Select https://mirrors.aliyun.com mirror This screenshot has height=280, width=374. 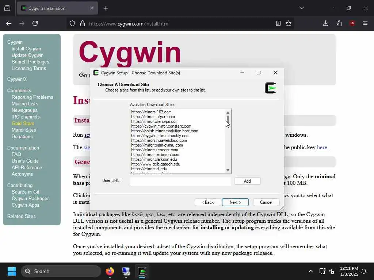pos(153,117)
